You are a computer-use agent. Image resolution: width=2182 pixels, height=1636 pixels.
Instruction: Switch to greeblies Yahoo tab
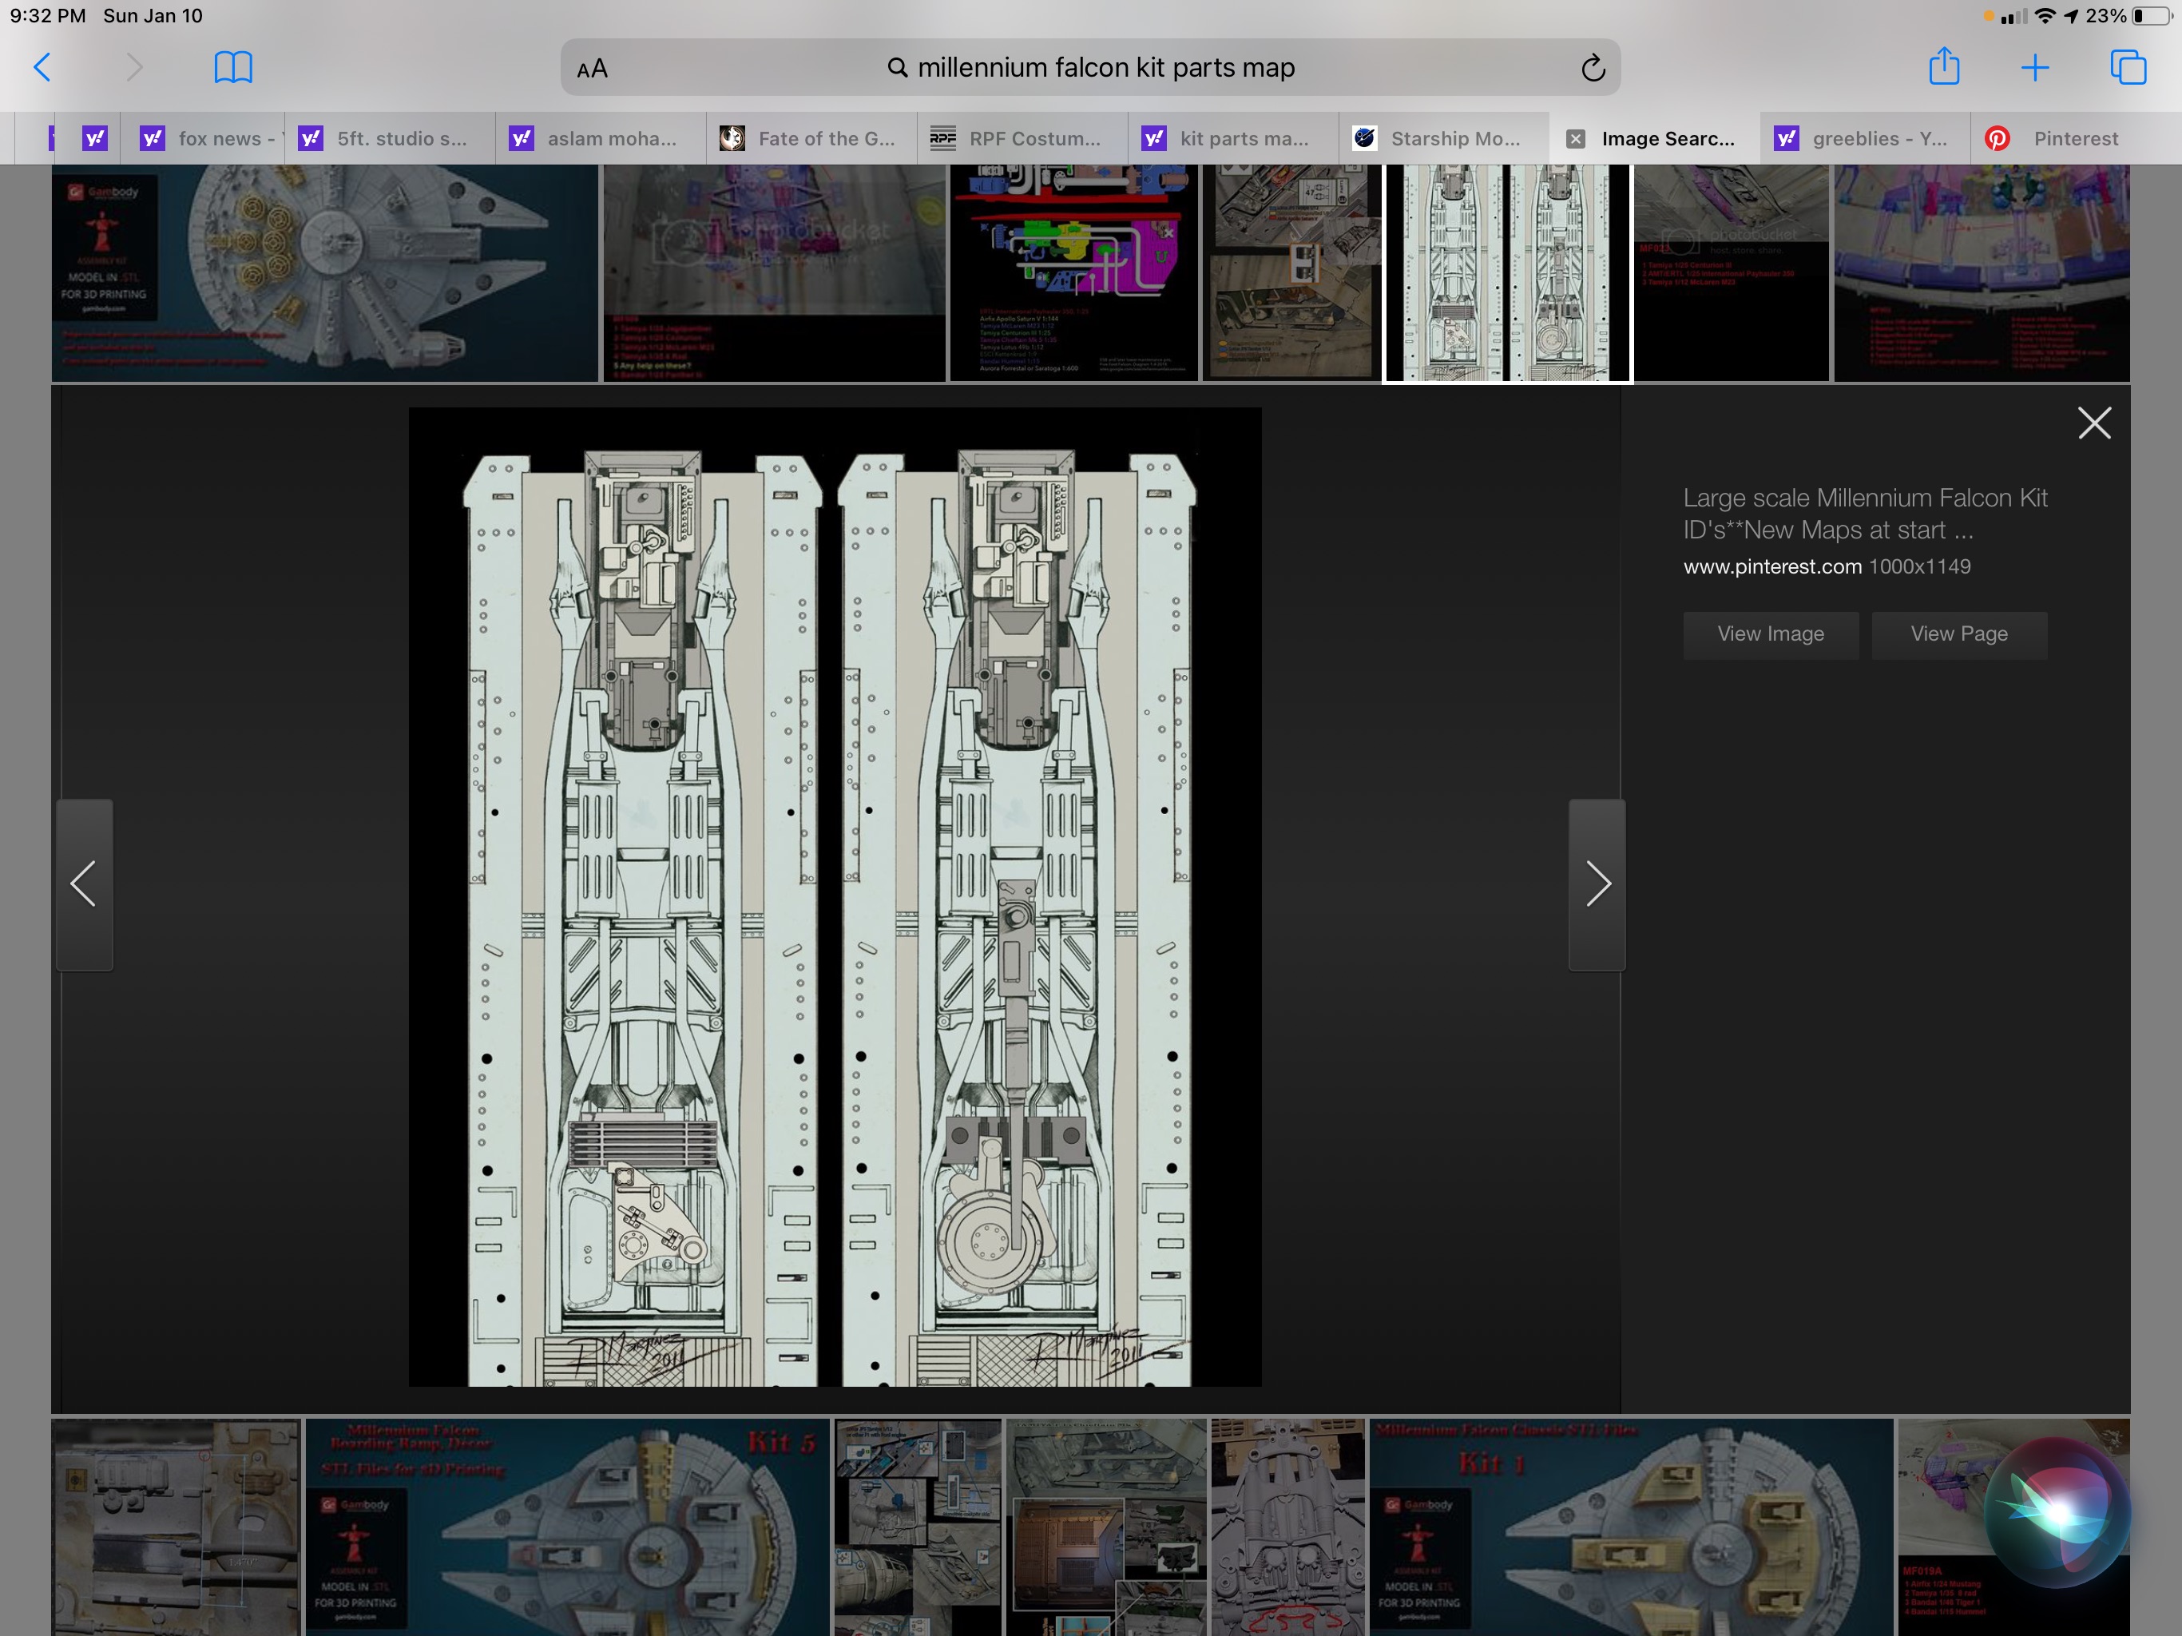coord(1866,139)
